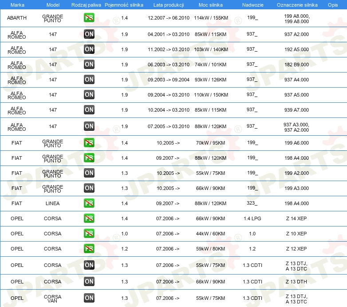Select the ON icon for the Fiat 199 A3.000 engine

(89, 188)
